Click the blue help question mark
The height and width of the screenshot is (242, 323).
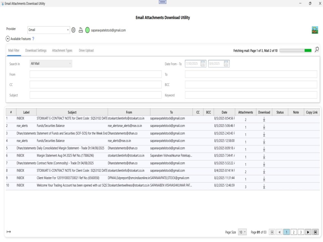coord(33,39)
